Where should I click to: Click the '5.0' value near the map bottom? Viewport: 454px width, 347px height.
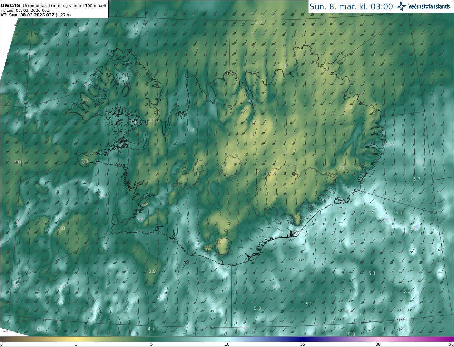point(351,335)
